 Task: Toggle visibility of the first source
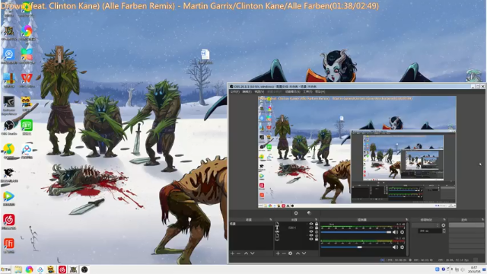pos(311,224)
